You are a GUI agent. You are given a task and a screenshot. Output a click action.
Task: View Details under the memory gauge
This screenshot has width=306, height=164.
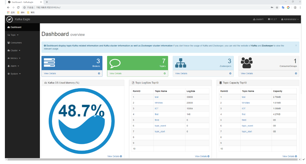(114, 156)
